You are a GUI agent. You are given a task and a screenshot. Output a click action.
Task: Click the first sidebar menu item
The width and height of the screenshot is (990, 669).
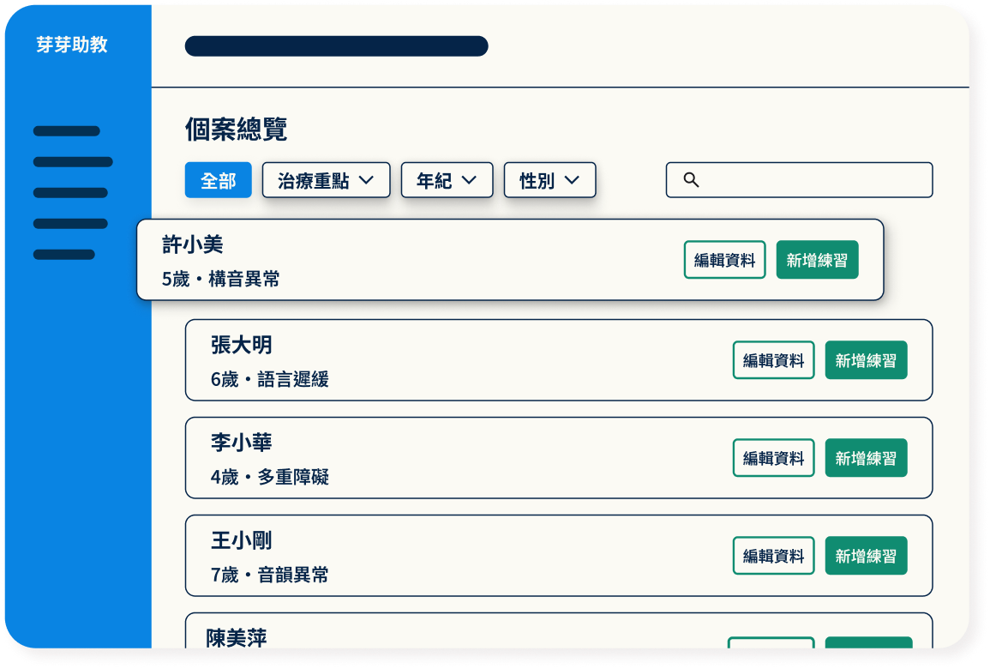tap(67, 131)
